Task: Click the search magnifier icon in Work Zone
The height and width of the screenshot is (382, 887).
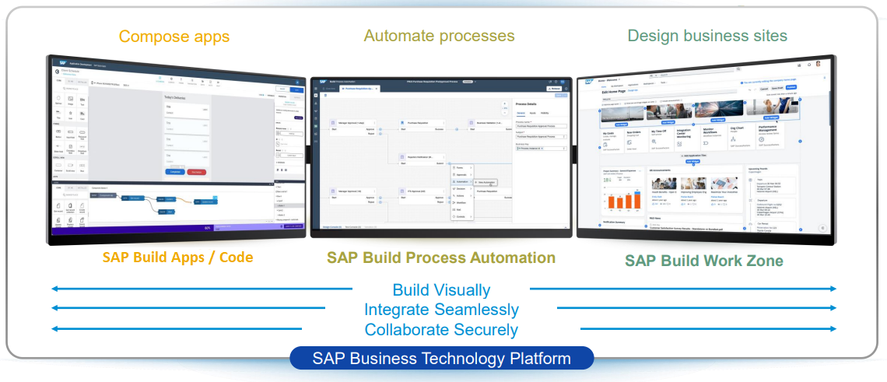Action: click(x=738, y=69)
